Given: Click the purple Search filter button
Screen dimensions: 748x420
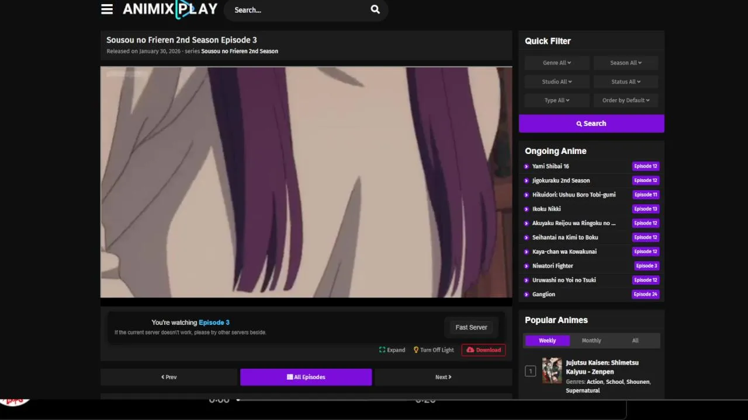Looking at the screenshot, I should (591, 124).
